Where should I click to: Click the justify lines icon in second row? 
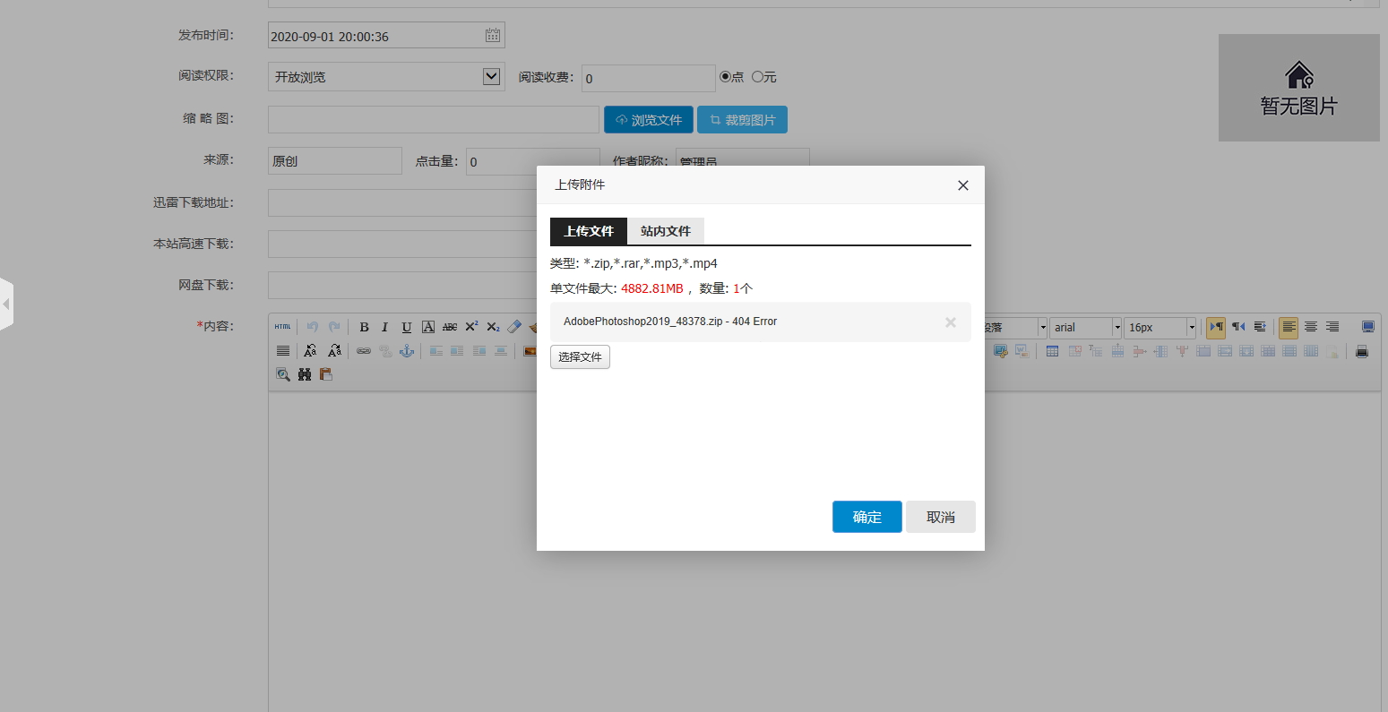(283, 351)
